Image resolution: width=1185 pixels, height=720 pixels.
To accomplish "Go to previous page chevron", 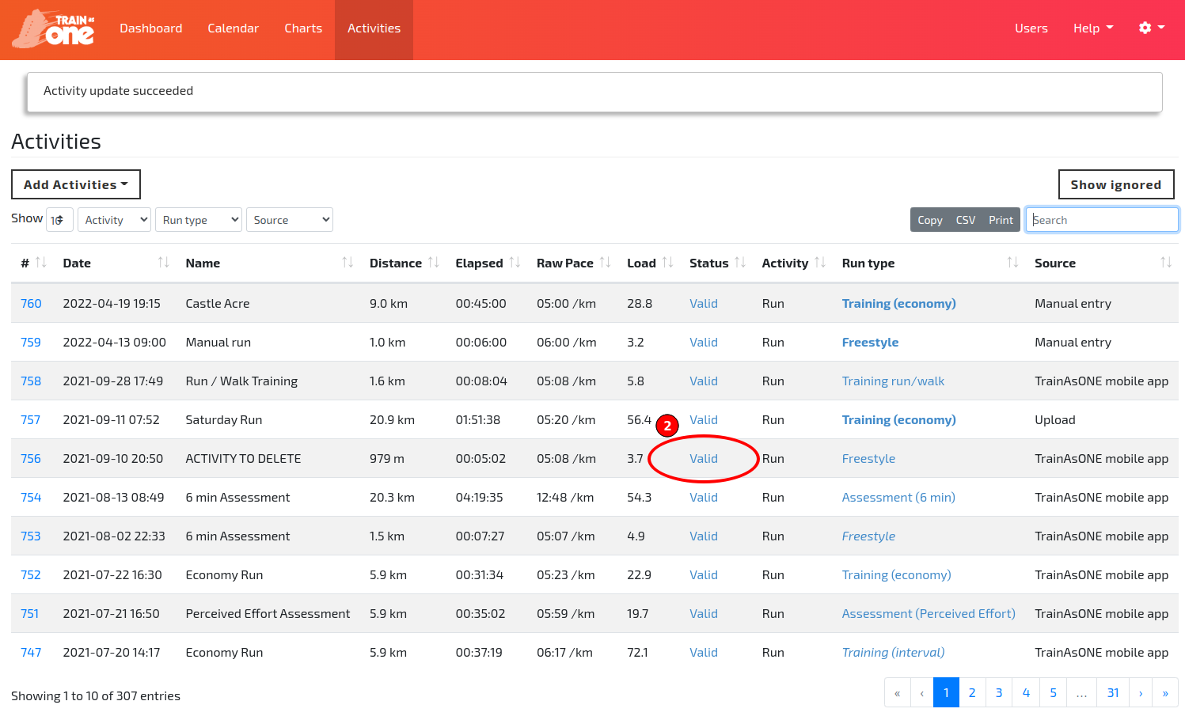I will click(921, 692).
